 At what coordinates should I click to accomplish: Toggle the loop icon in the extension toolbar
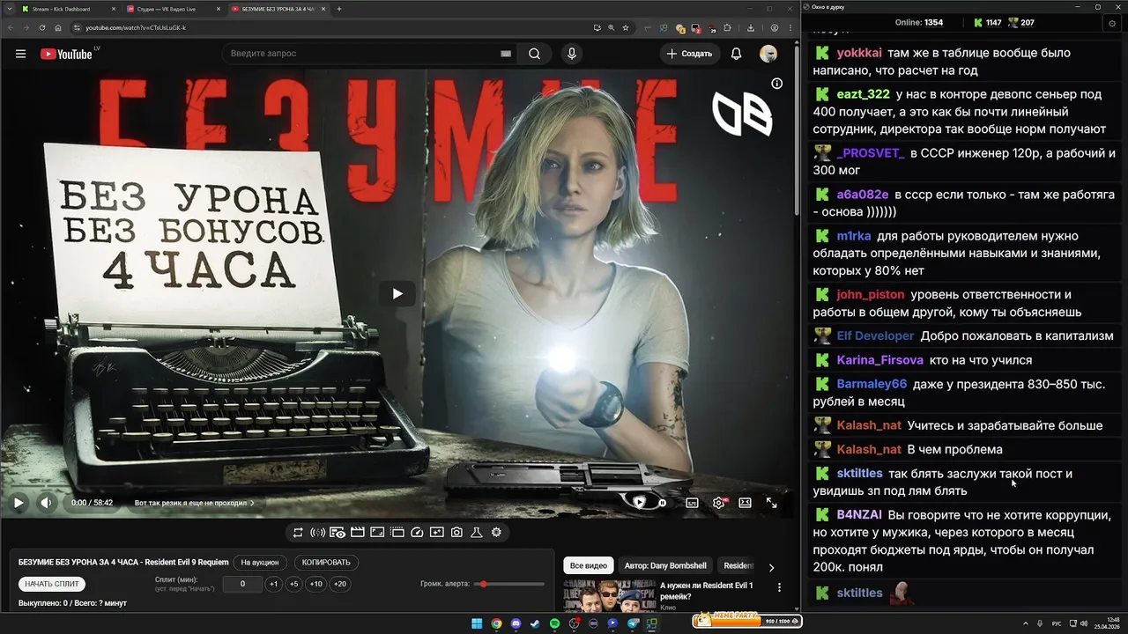[298, 533]
